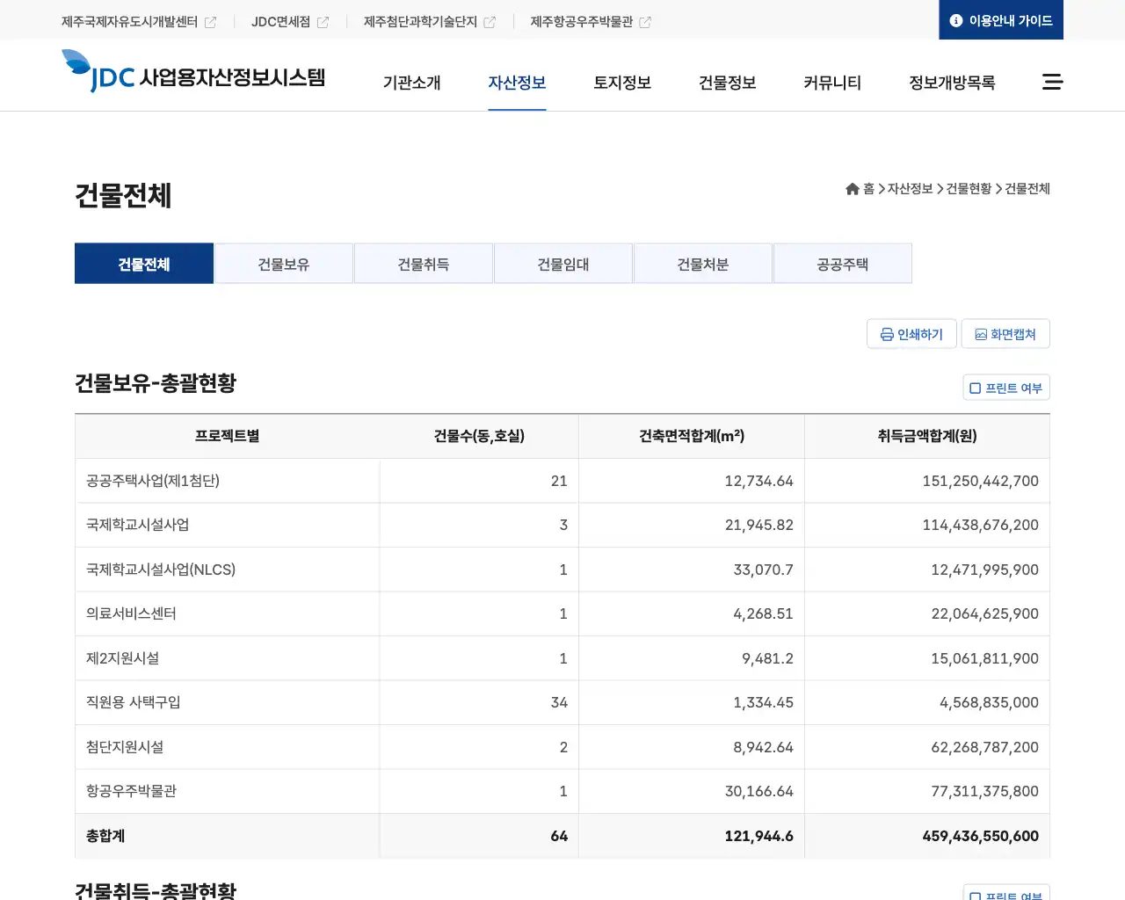1125x900 pixels.
Task: Click the 프로젝트별 column header
Action: click(227, 436)
